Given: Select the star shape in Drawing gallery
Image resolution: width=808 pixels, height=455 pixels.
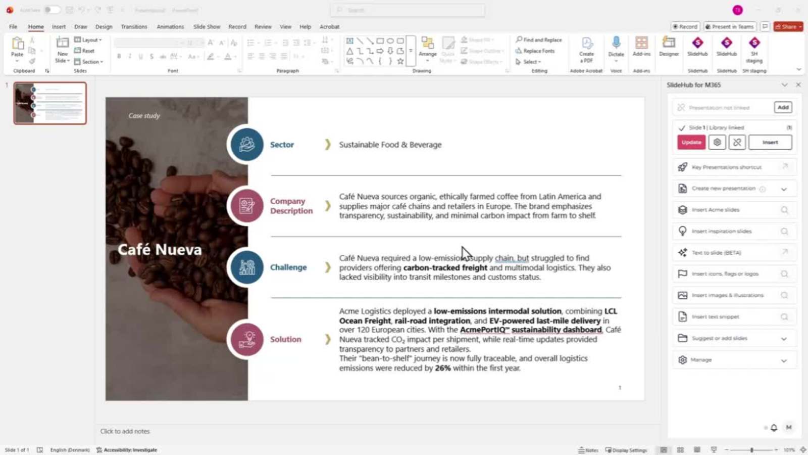Looking at the screenshot, I should 400,61.
